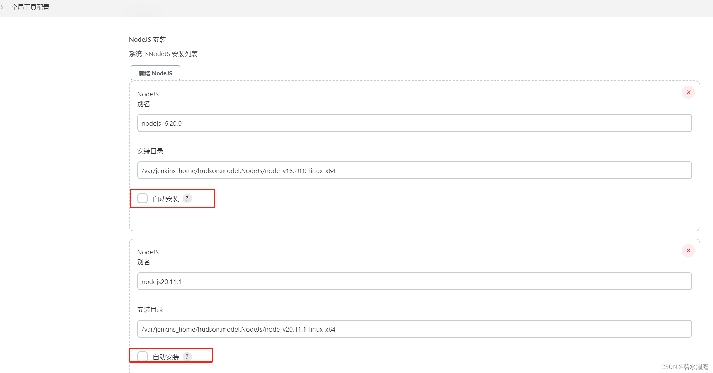Enable auto-install for nodejs20.11.1
Screen dimensions: 713x373
pyautogui.click(x=142, y=357)
